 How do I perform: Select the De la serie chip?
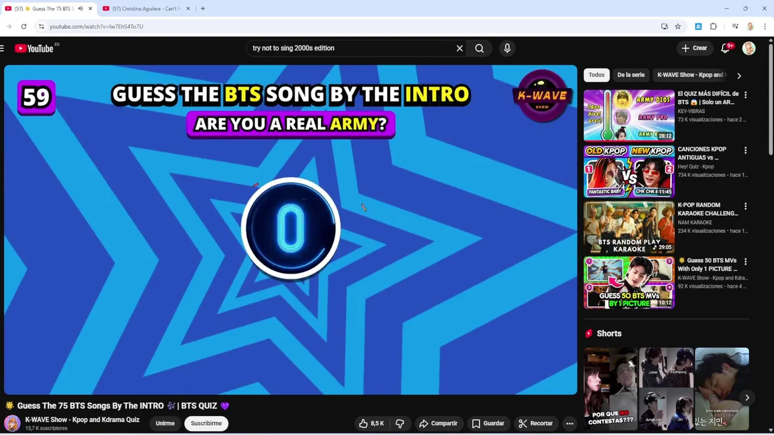coord(631,75)
